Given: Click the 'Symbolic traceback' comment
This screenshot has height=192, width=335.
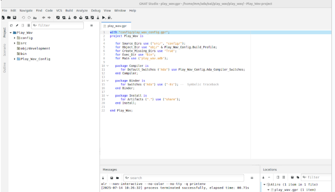Looking at the screenshot, I should coord(203,84).
